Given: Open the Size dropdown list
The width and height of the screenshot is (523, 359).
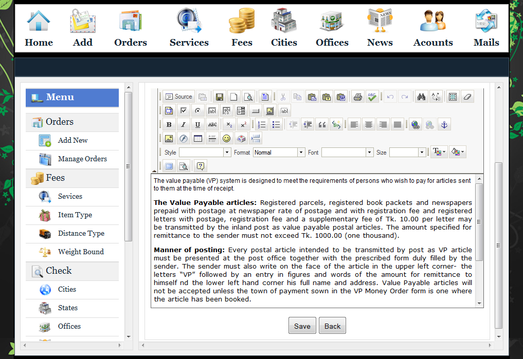Looking at the screenshot, I should point(407,153).
